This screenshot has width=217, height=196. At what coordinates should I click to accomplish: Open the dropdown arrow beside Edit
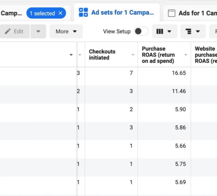point(38,31)
